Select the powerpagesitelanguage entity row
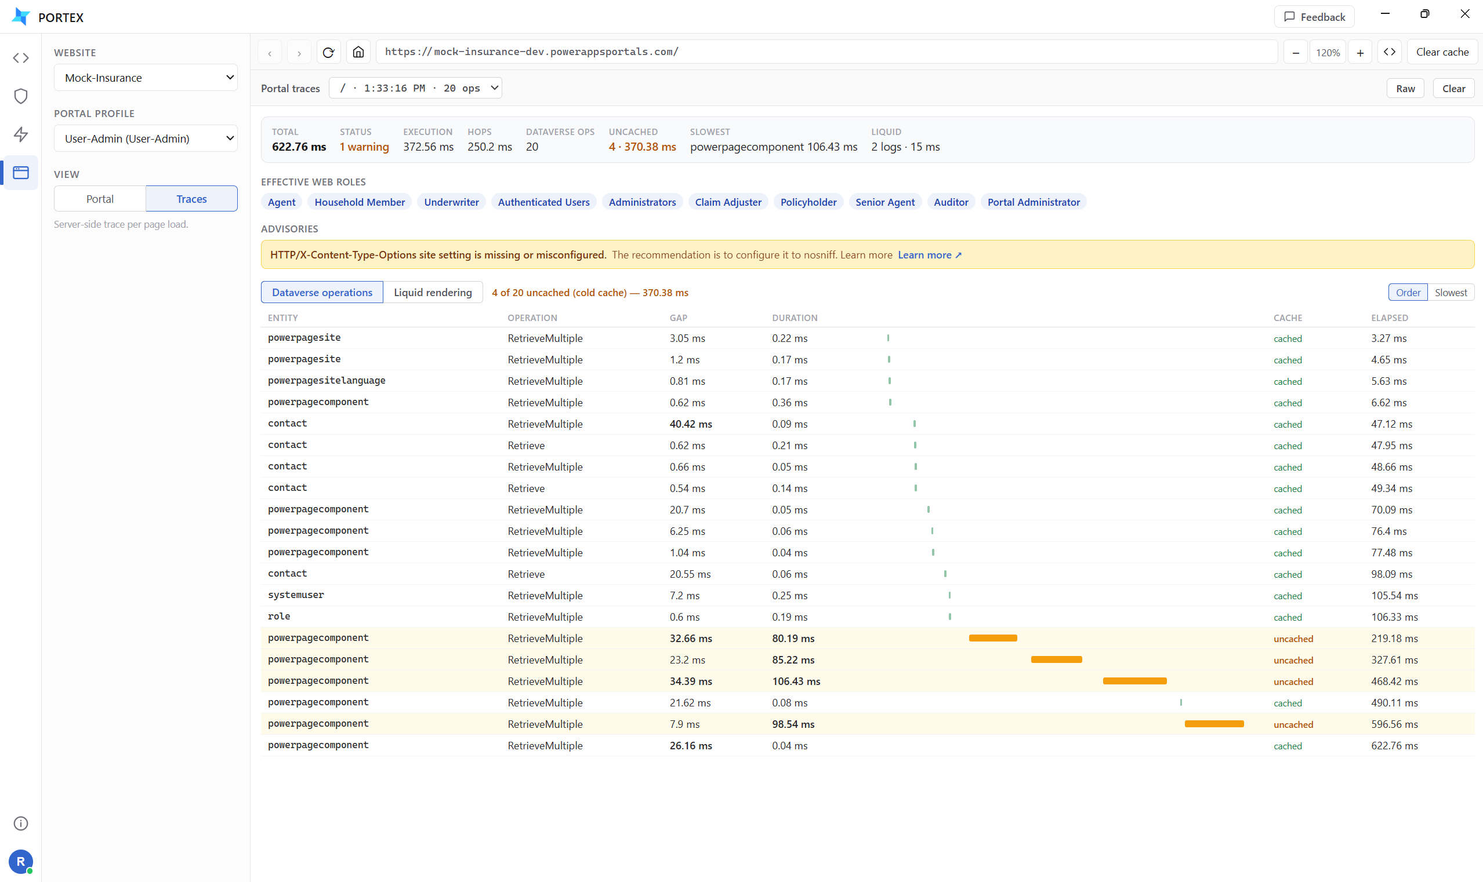The height and width of the screenshot is (882, 1483). click(867, 381)
